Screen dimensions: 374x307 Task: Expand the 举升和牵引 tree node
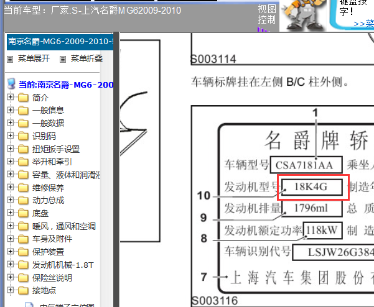pos(10,161)
